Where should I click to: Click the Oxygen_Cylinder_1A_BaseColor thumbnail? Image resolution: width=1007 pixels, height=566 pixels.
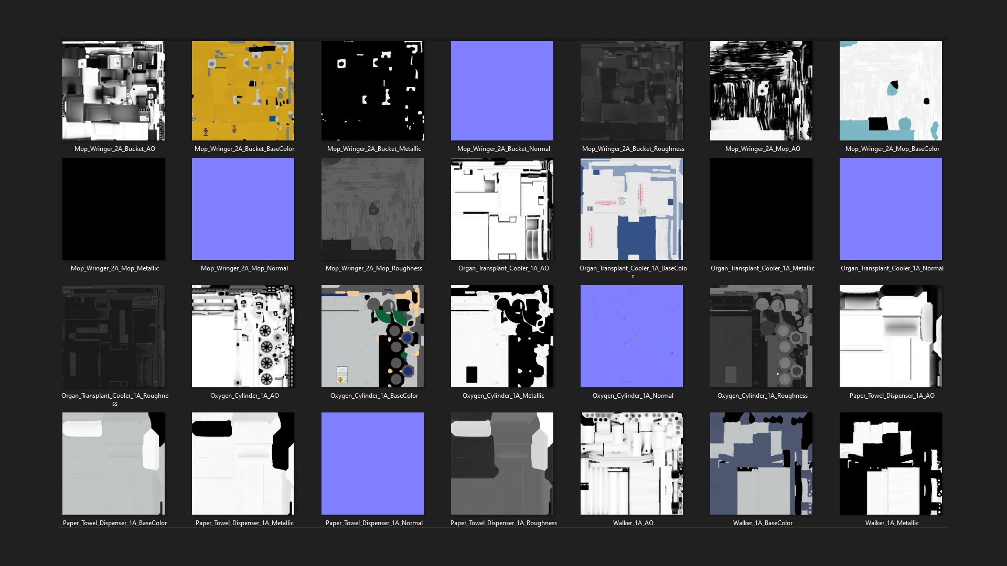point(372,336)
